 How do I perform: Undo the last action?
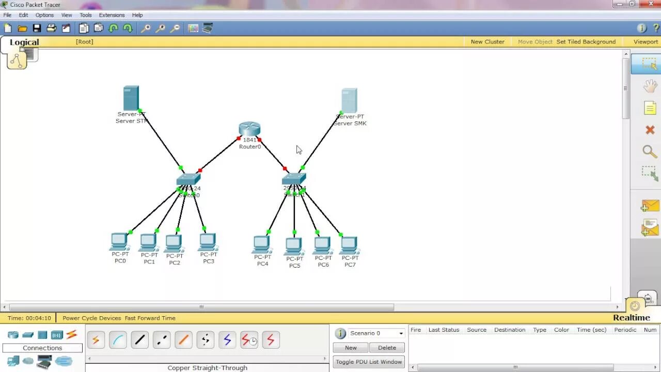pos(113,28)
